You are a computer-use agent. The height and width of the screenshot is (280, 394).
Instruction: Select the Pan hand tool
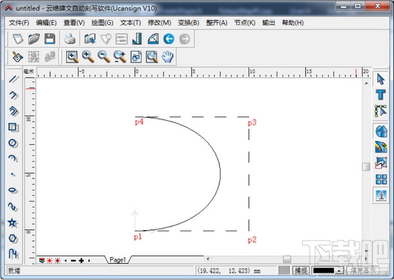coord(168,57)
